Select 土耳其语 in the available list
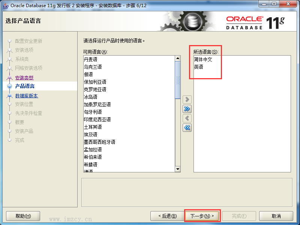Screen dimensions: 300x225 pyautogui.click(x=129, y=127)
